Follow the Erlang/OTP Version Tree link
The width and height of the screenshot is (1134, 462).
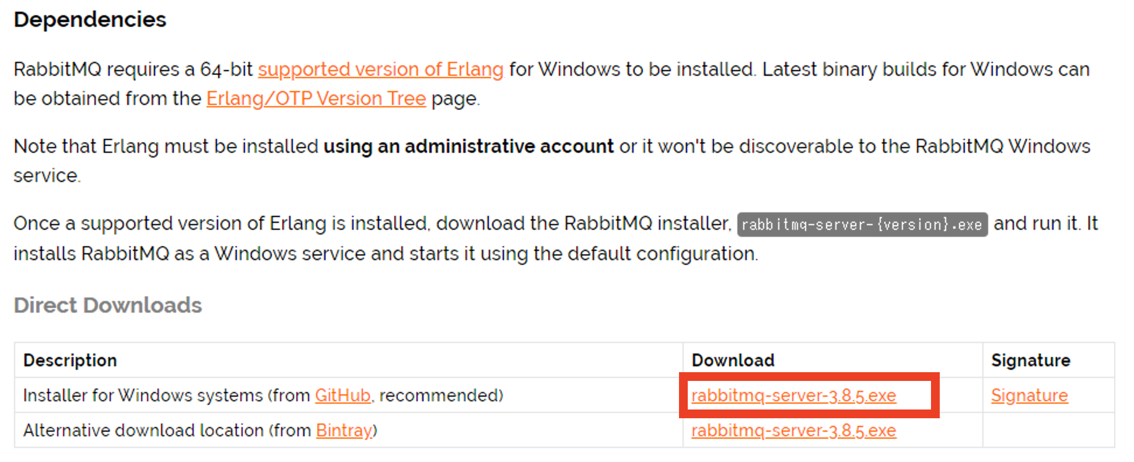click(316, 99)
